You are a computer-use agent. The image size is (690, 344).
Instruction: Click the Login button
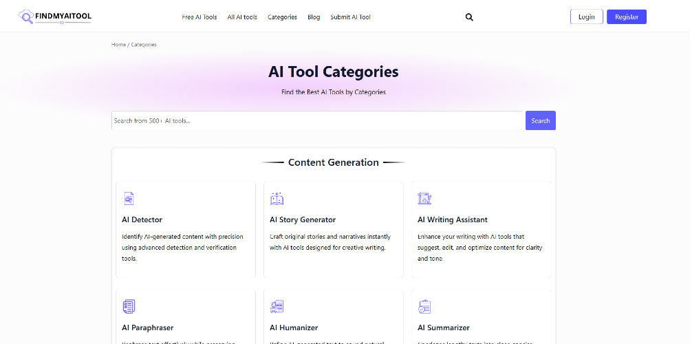[587, 17]
